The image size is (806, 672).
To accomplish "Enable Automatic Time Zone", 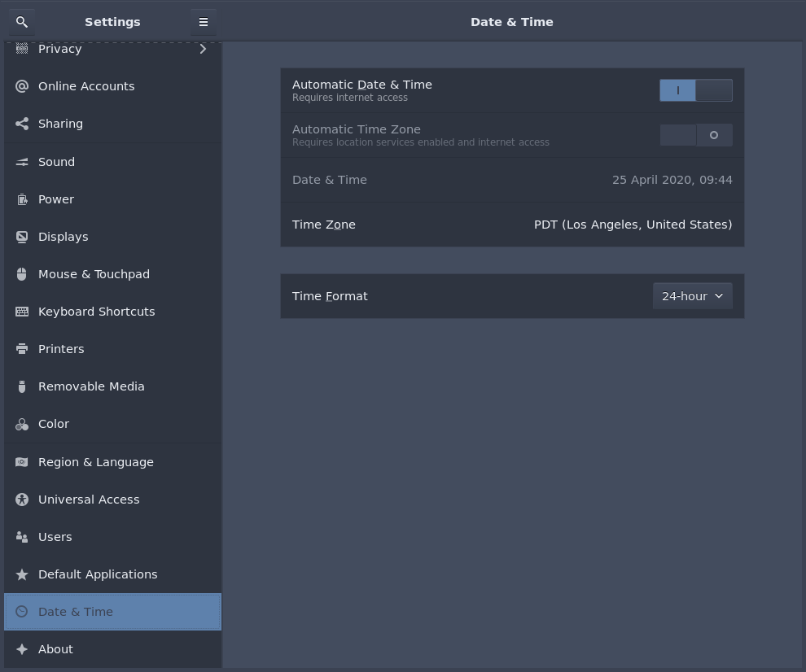I will 696,135.
